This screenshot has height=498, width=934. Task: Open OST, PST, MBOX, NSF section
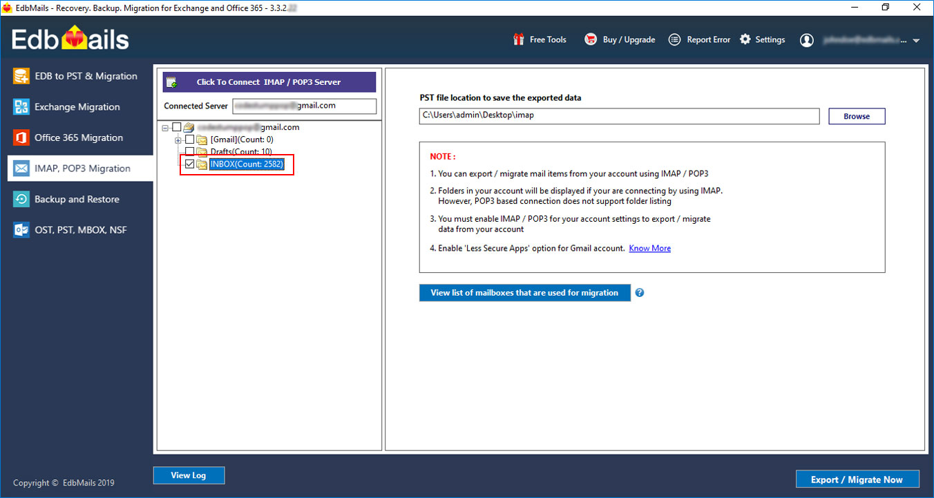coord(80,230)
